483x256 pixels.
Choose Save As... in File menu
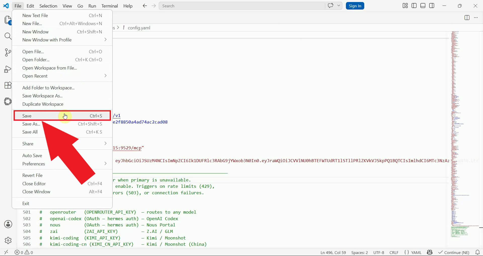tap(62, 124)
